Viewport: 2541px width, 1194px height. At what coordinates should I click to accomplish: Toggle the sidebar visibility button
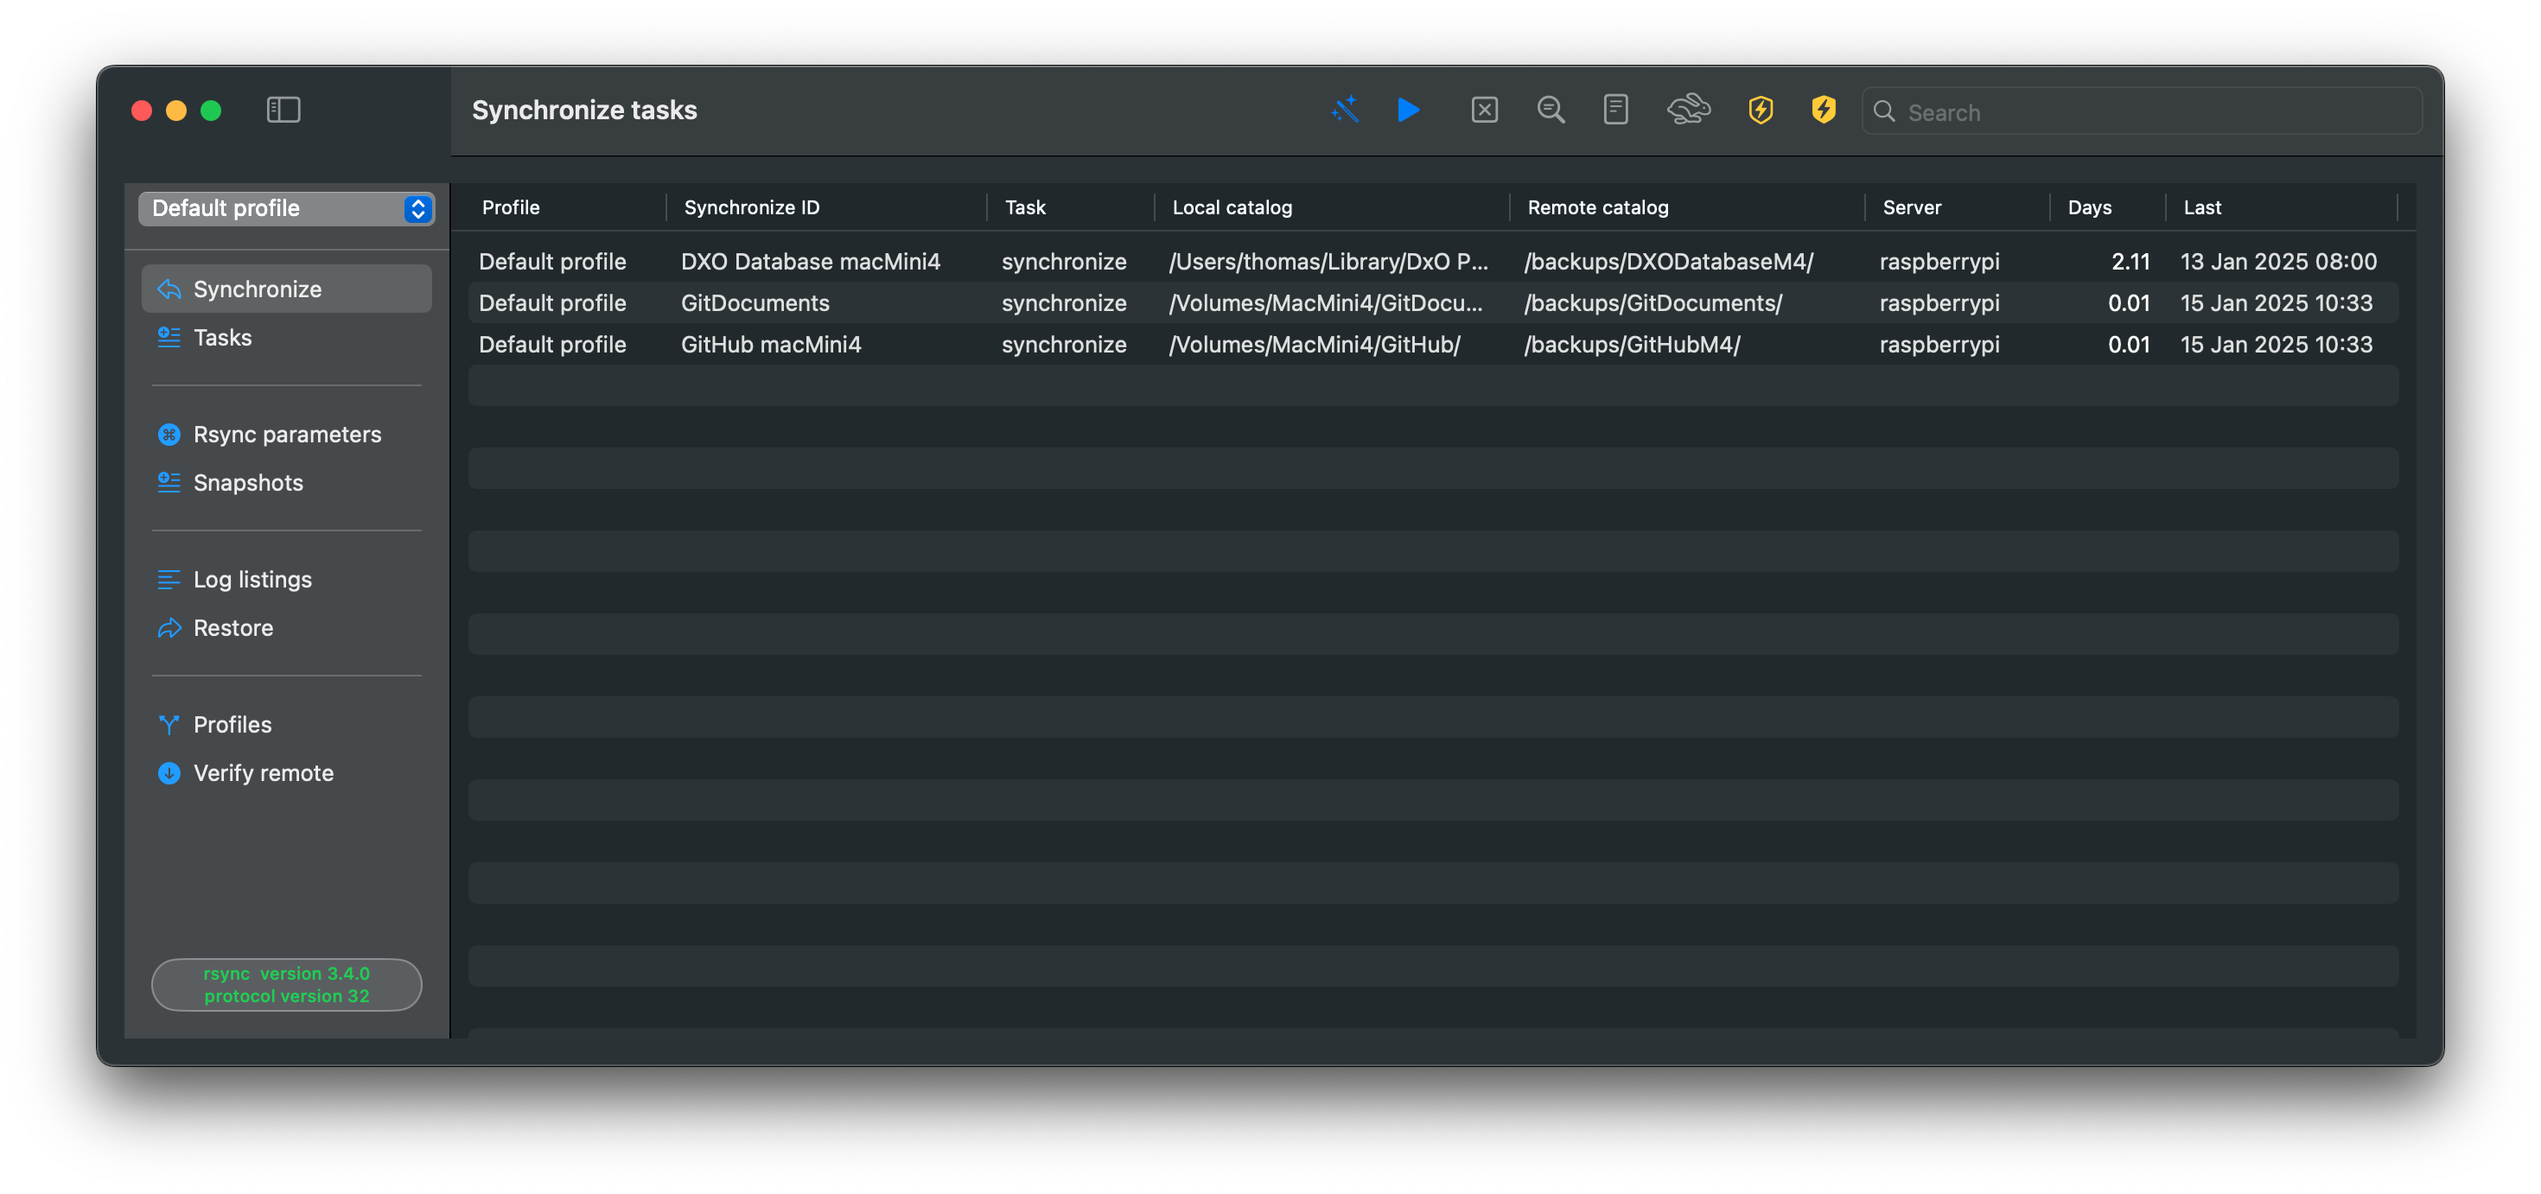283,110
